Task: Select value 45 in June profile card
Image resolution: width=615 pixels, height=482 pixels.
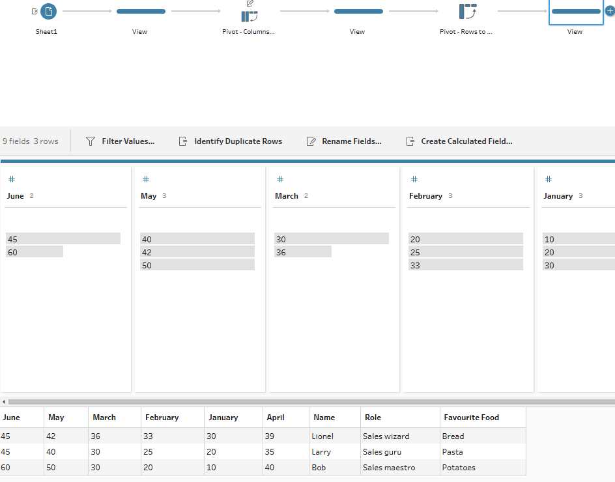Action: pos(63,239)
